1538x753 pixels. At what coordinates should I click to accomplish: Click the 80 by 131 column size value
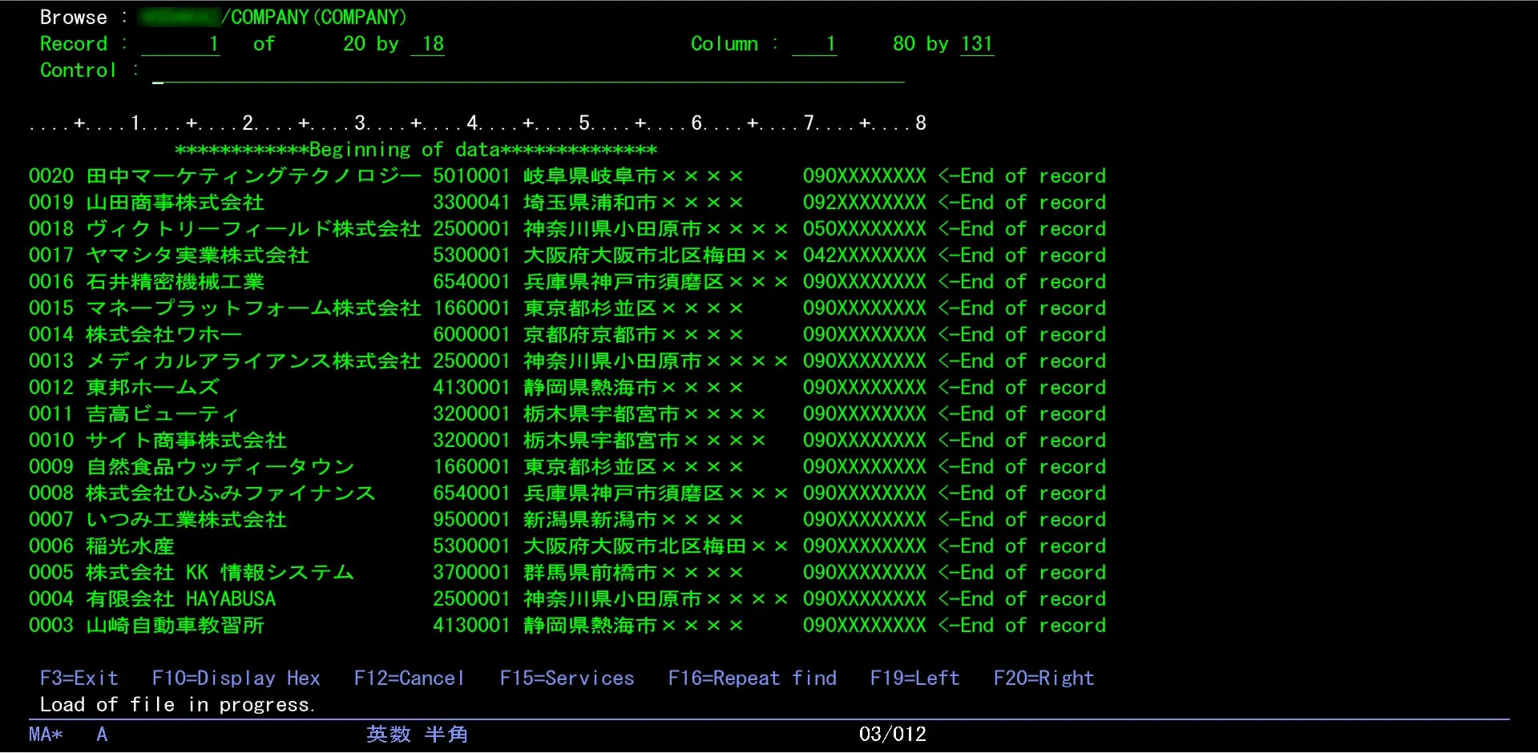point(943,44)
